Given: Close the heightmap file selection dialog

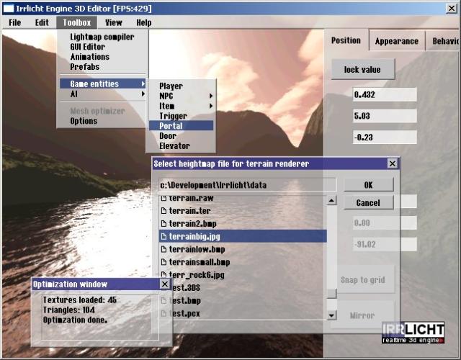Looking at the screenshot, I should (x=393, y=163).
